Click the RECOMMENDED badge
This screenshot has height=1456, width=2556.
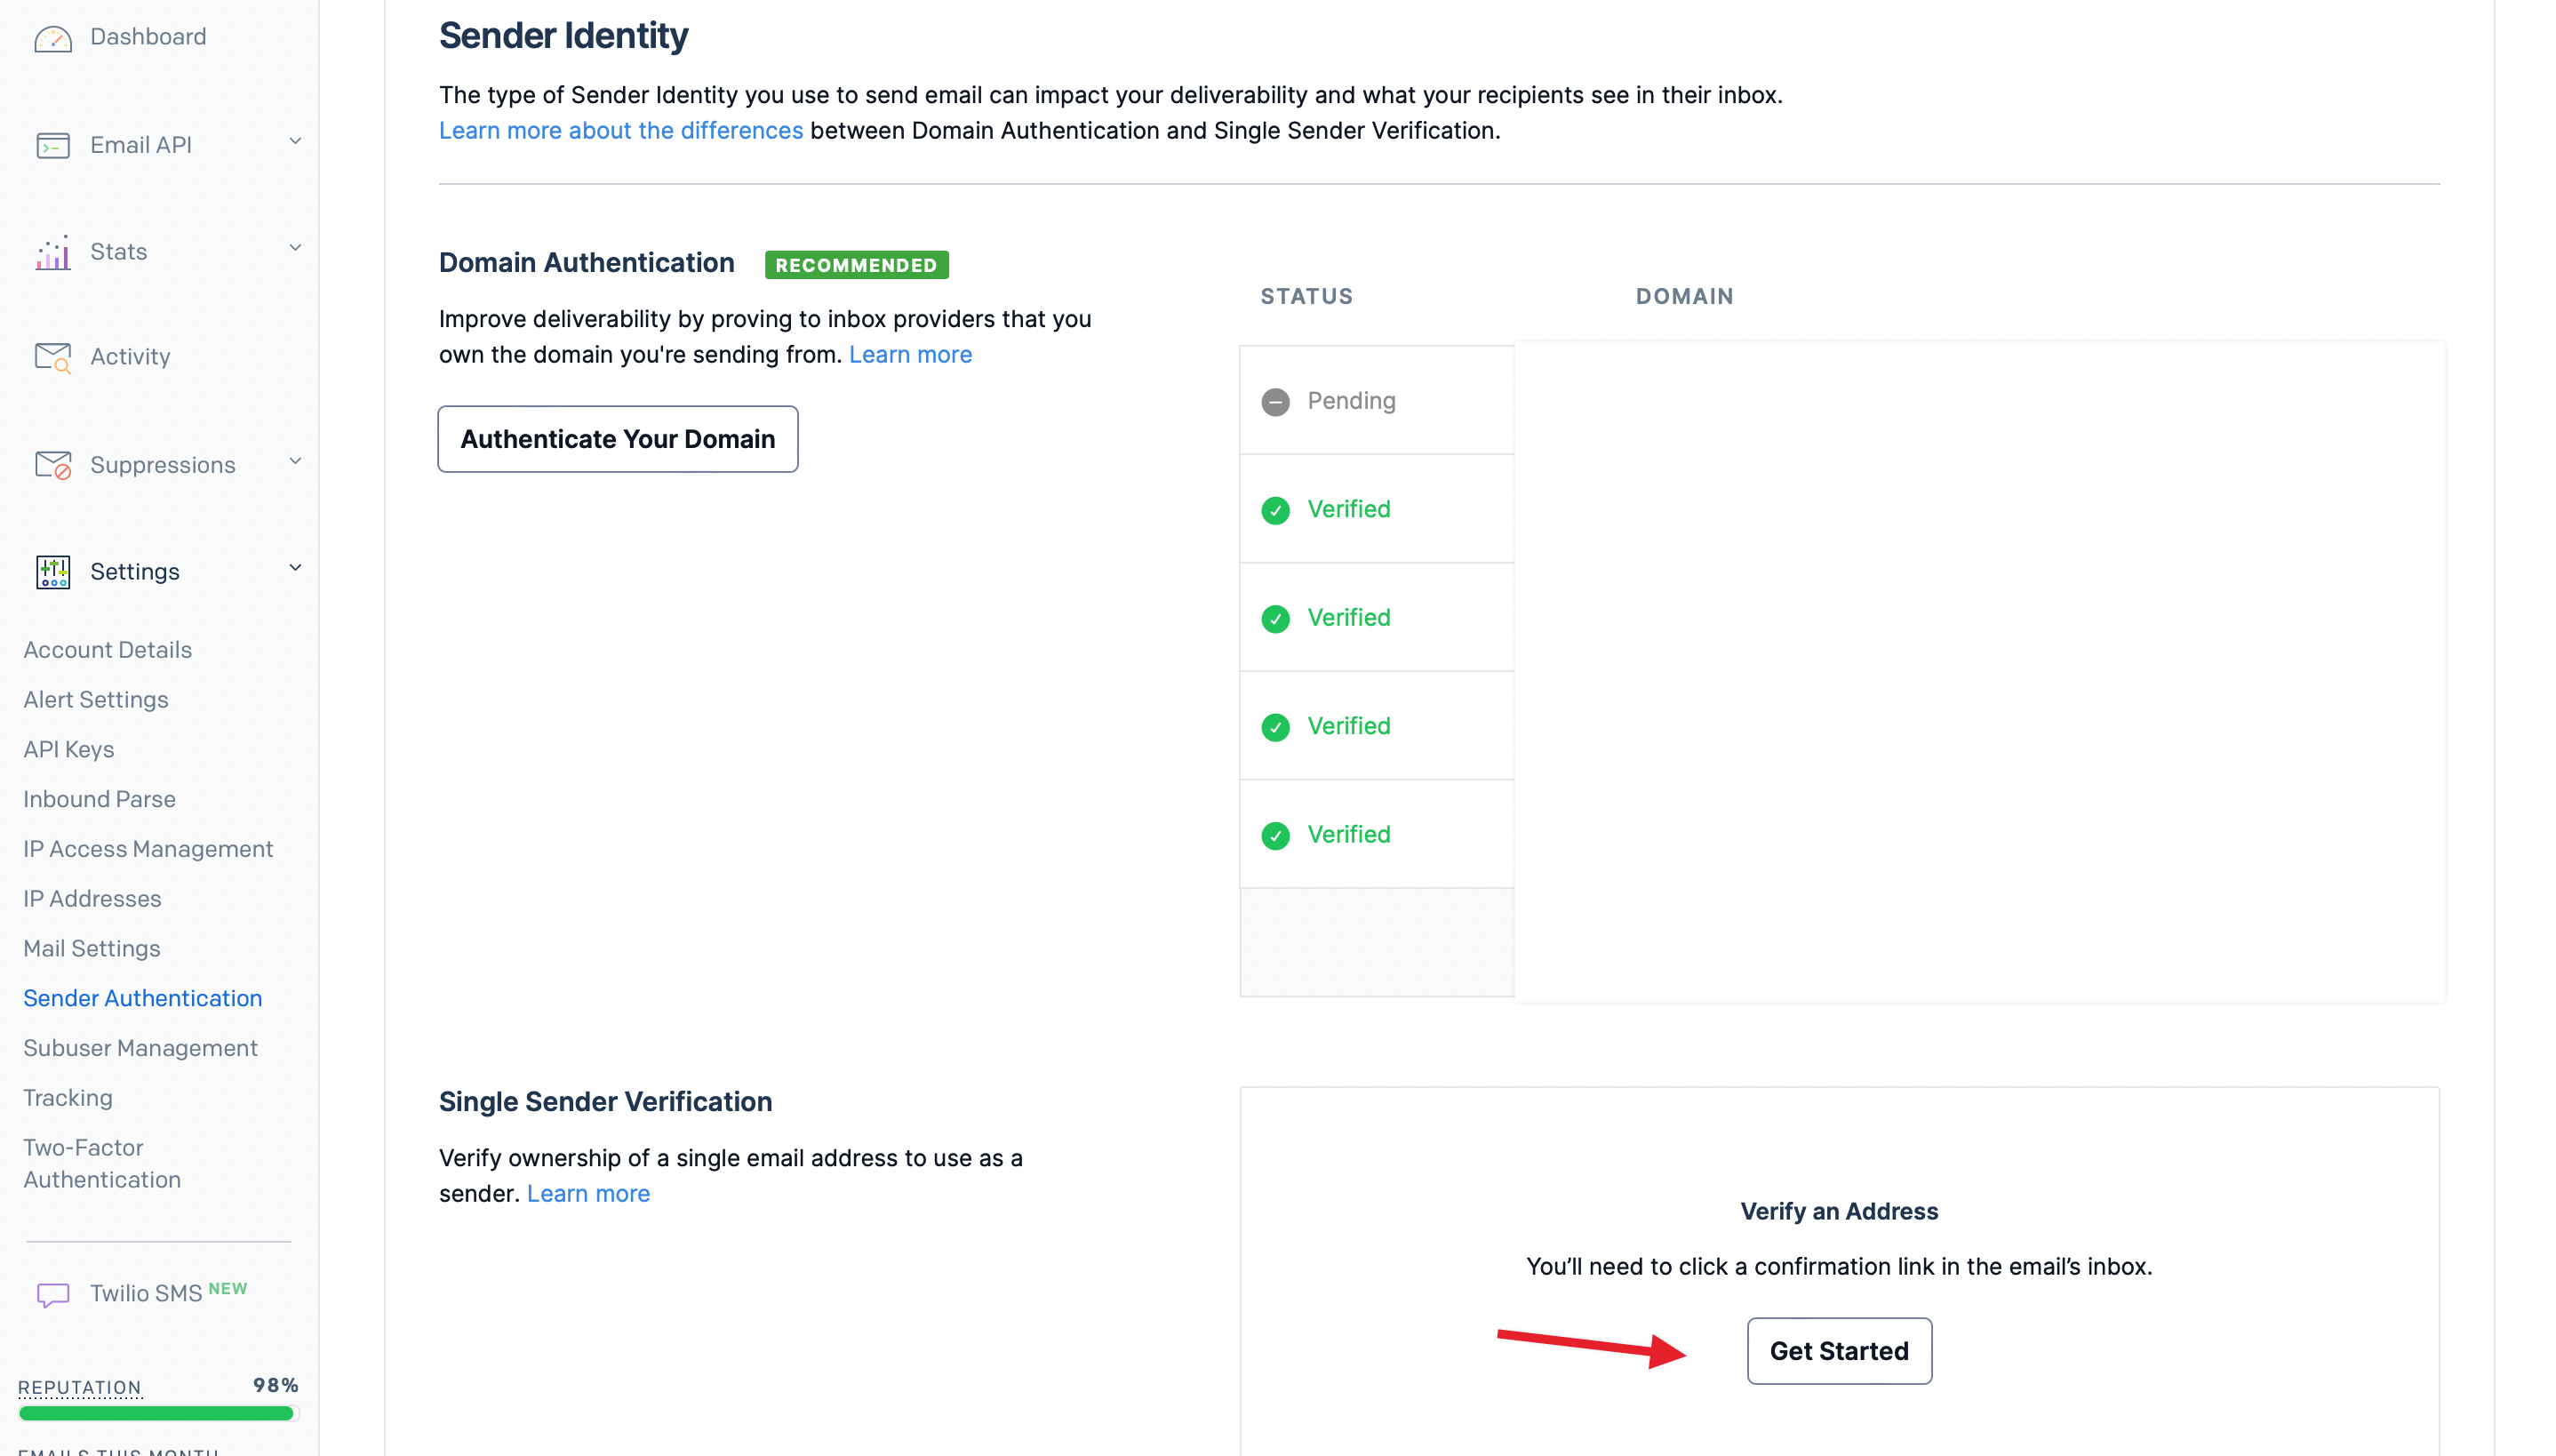pyautogui.click(x=856, y=265)
